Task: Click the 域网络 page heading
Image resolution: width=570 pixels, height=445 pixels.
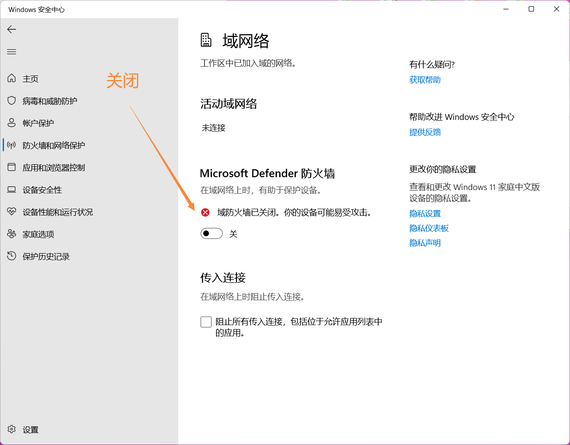Action: pyautogui.click(x=246, y=41)
